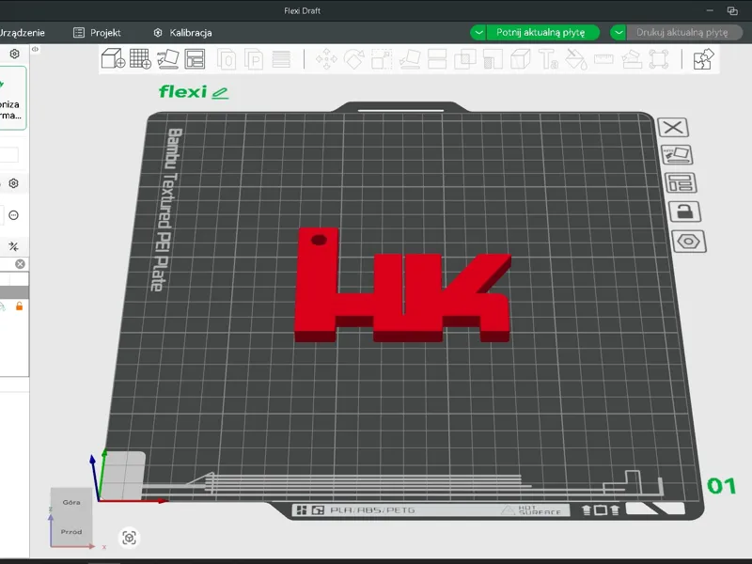
Task: Open the Variable layer height tool
Action: 281,59
